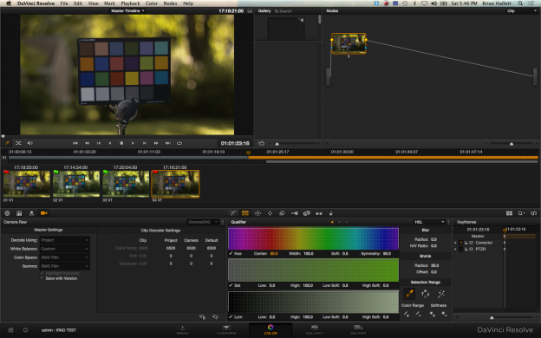Open the Color Space dropdown

(64, 257)
